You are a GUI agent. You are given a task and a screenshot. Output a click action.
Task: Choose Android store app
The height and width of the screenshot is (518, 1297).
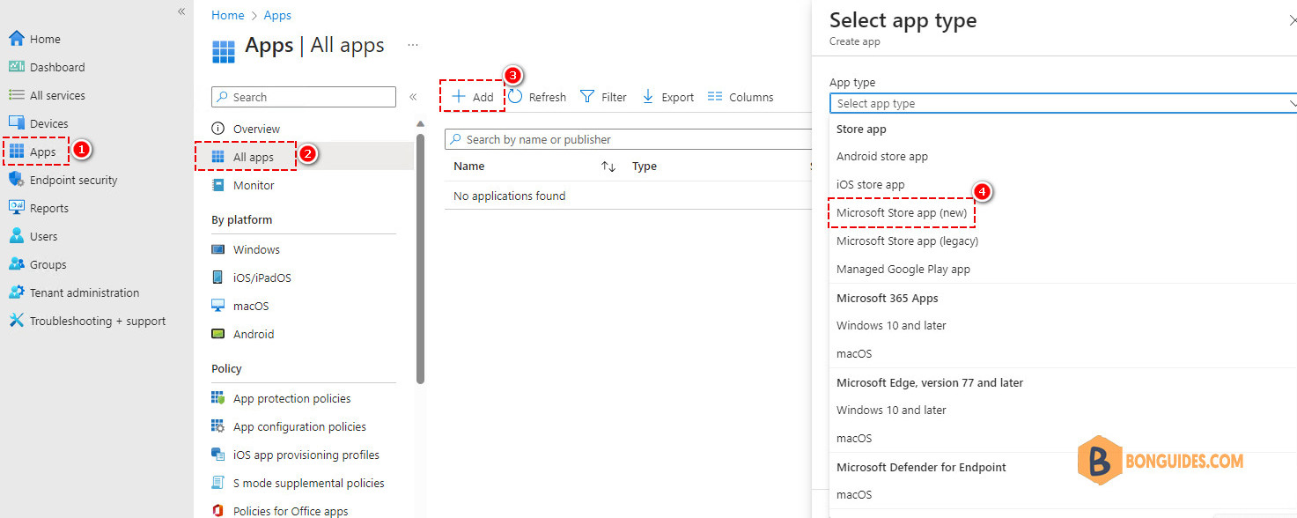[882, 156]
